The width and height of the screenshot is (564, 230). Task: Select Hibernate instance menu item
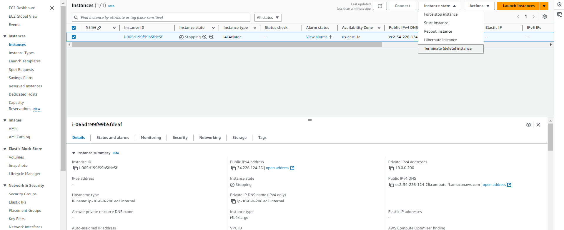451,40
